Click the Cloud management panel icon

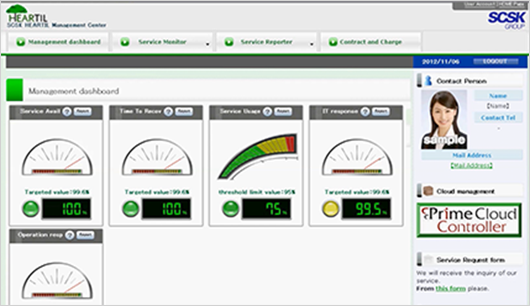[x=427, y=192]
